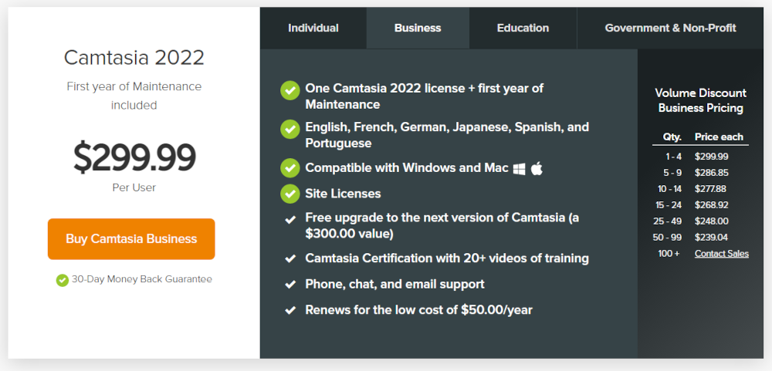Select the Business tab
Screen dimensions: 772x371
[x=418, y=28]
